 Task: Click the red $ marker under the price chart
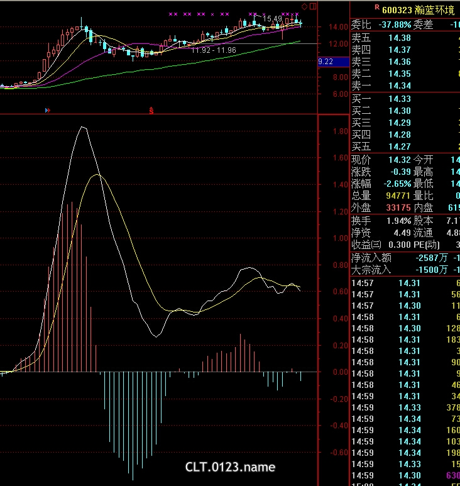click(x=151, y=110)
